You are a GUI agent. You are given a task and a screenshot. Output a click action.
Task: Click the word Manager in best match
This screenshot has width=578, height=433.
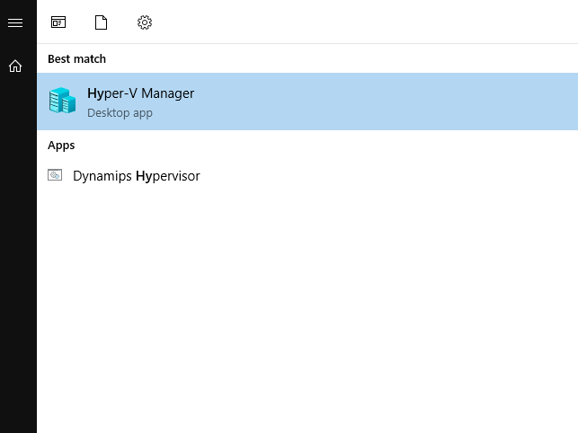[168, 94]
